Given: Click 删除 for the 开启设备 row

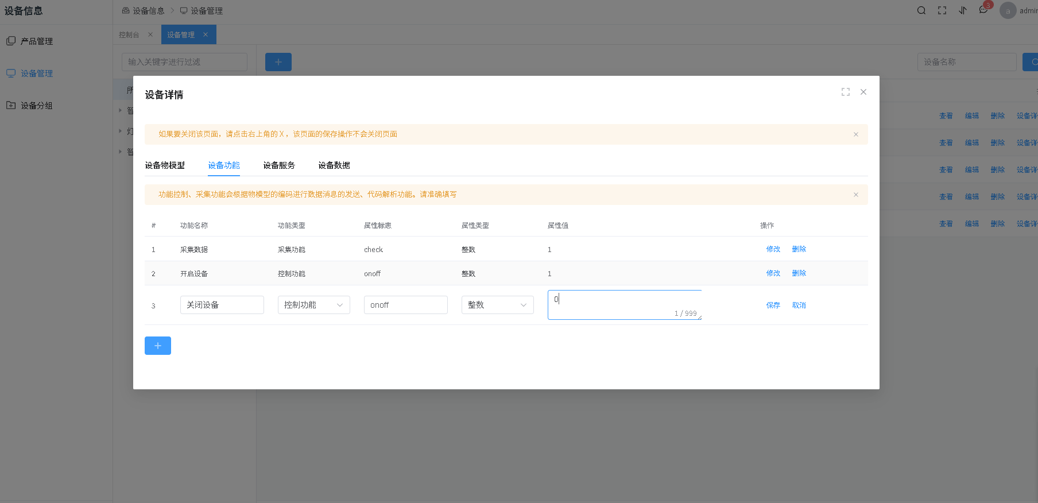Looking at the screenshot, I should pyautogui.click(x=799, y=273).
